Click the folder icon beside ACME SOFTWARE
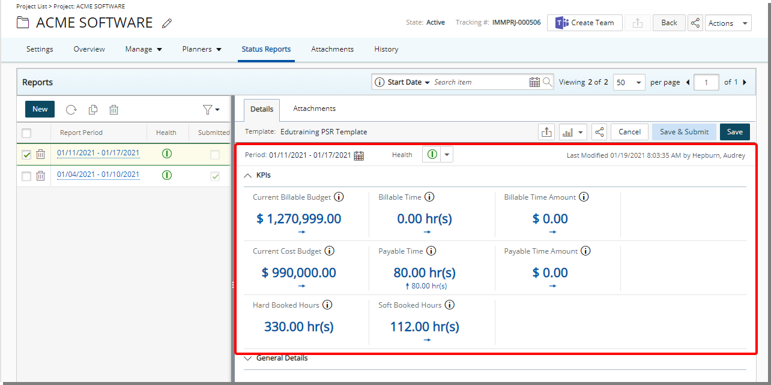The height and width of the screenshot is (385, 771). pyautogui.click(x=23, y=23)
